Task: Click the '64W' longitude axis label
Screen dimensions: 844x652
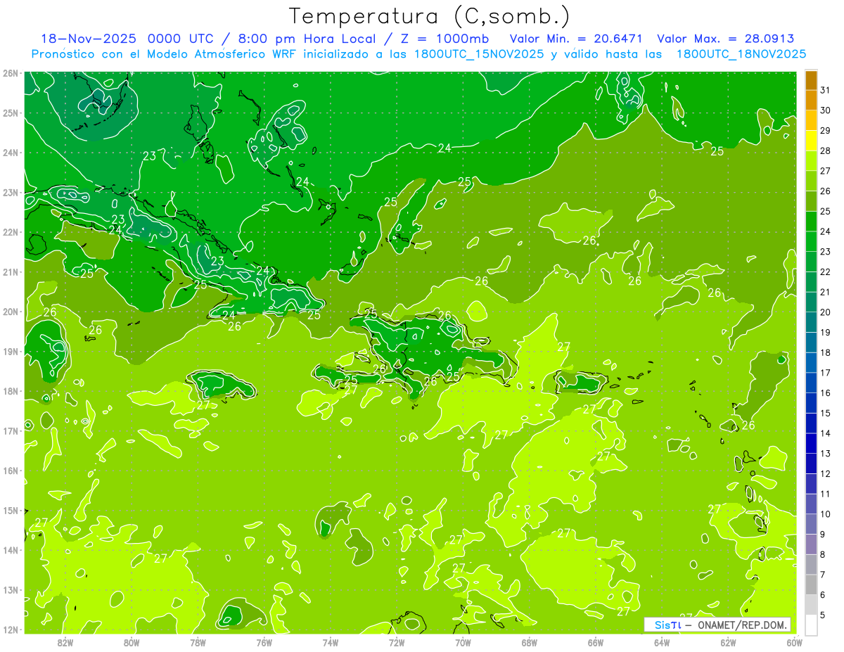Action: coord(662,643)
